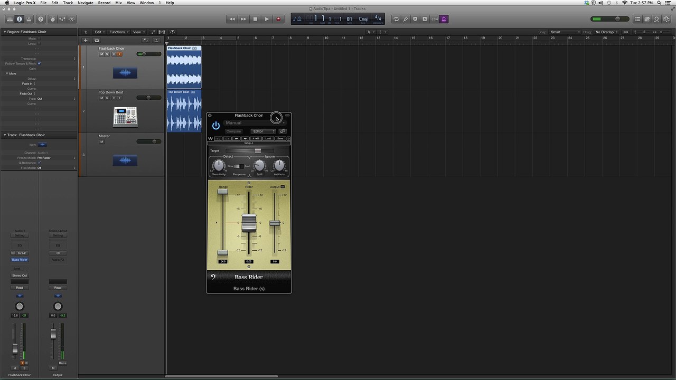This screenshot has width=676, height=380.
Task: Mute the Top Down Beat track
Action: click(x=101, y=98)
